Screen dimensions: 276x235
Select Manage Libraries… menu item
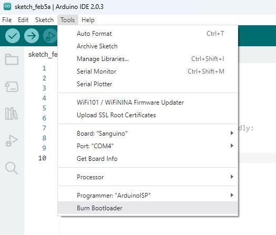click(148, 58)
